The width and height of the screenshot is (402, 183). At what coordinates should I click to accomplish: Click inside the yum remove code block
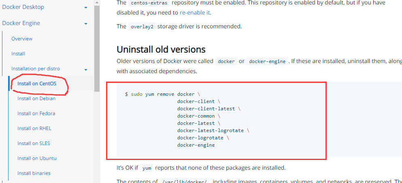(259, 120)
